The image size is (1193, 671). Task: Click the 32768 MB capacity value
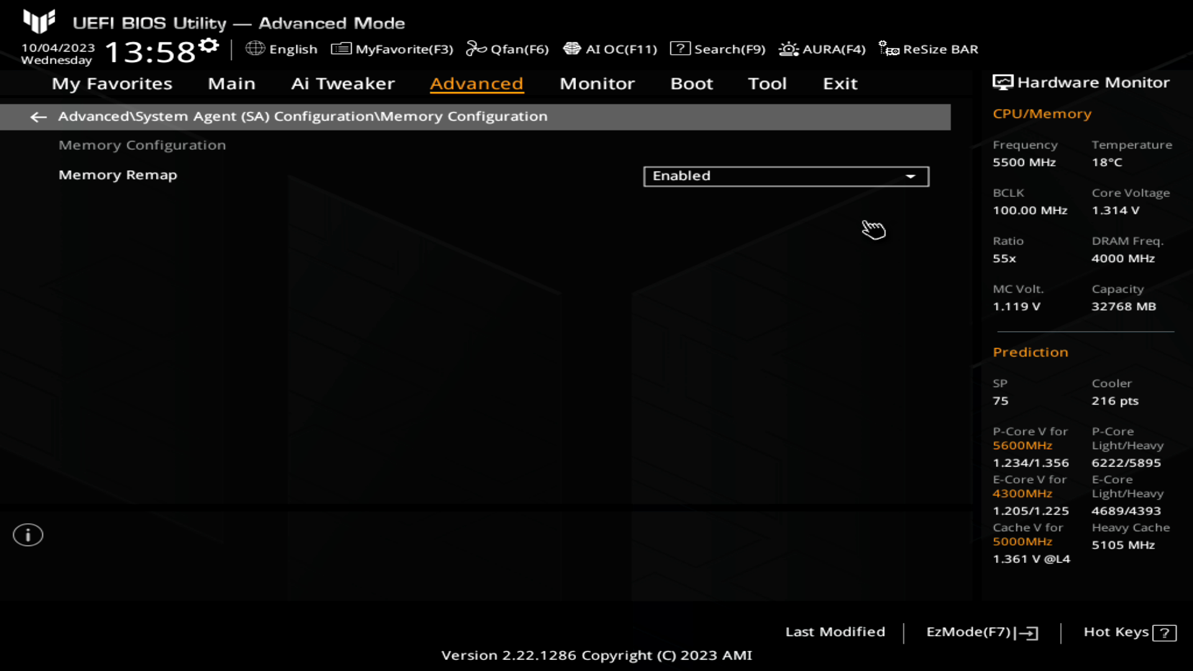click(1124, 306)
